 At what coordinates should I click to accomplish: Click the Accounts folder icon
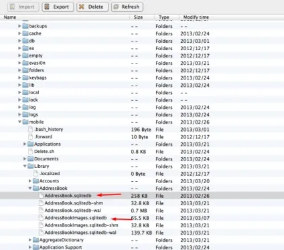click(35, 180)
